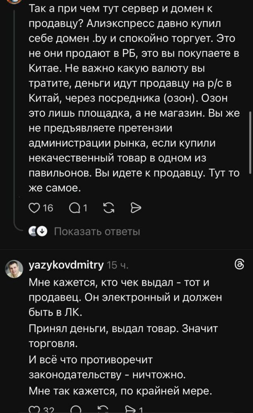Expand replies with "Показать ответы"

point(97,232)
